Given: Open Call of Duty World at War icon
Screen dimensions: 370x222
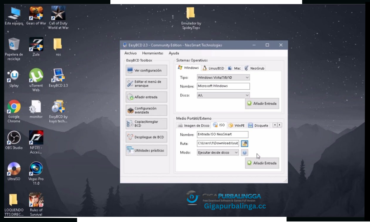Looking at the screenshot, I should tap(58, 18).
